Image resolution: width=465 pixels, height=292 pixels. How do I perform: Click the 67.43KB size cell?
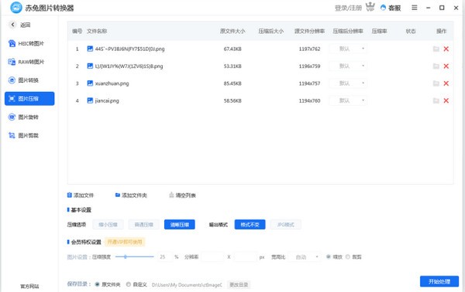click(x=232, y=49)
